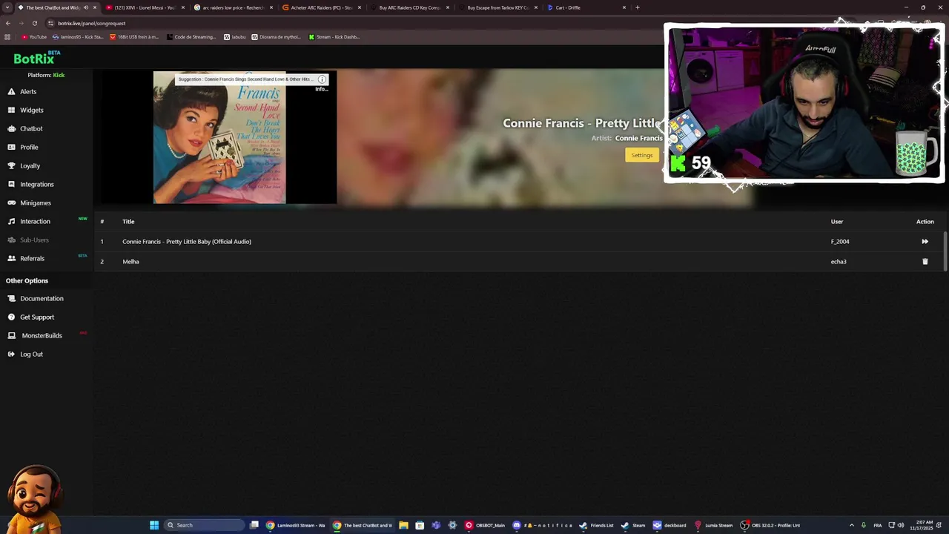Open the Steam Friends List taskbar item
Viewport: 949px width, 534px height.
tap(597, 525)
